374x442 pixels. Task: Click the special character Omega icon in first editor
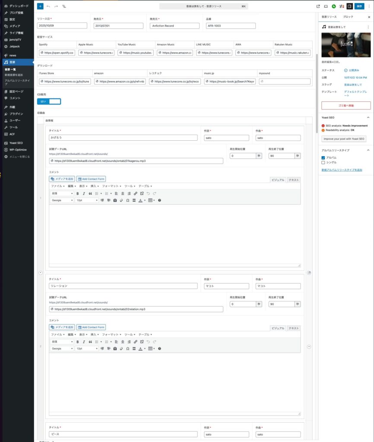pyautogui.click(x=128, y=200)
